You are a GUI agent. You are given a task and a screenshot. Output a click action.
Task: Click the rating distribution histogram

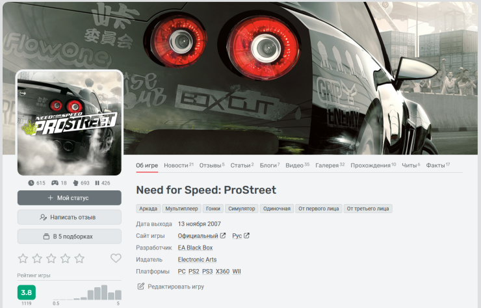point(87,292)
